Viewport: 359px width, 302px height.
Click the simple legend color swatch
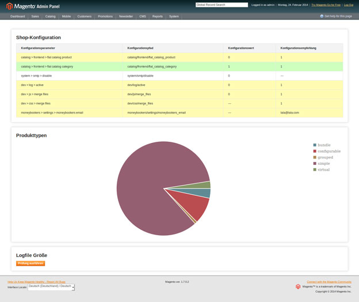[315, 164]
